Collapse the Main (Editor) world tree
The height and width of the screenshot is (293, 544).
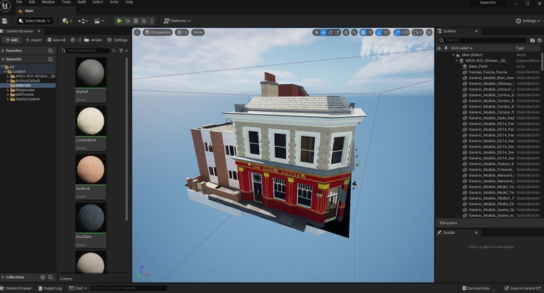453,55
